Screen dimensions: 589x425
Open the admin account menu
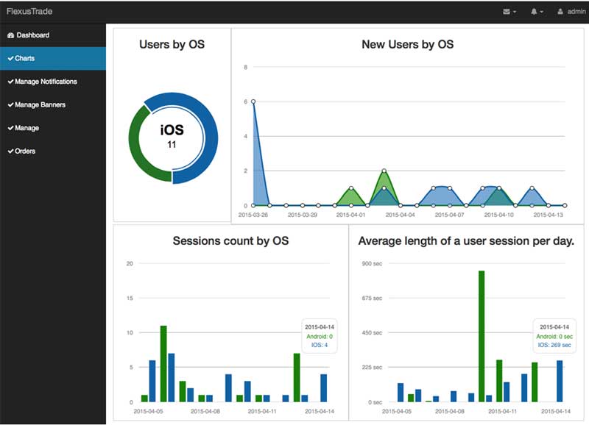click(571, 12)
